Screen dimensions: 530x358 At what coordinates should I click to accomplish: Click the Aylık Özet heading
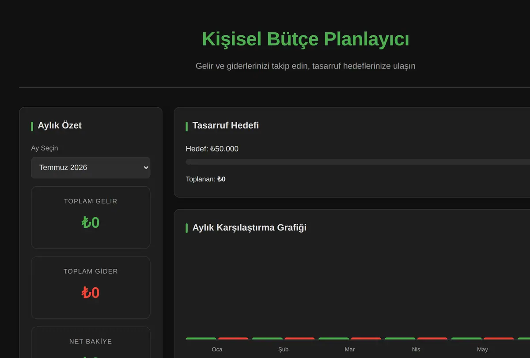[x=60, y=125]
